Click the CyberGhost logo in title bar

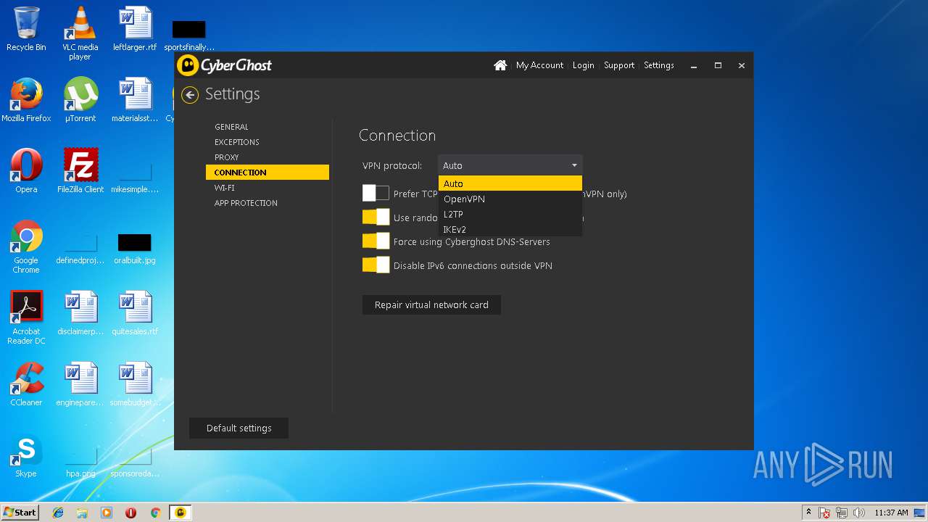[225, 65]
